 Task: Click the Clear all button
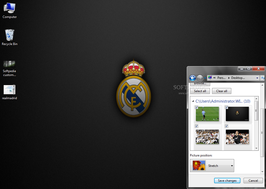point(222,91)
